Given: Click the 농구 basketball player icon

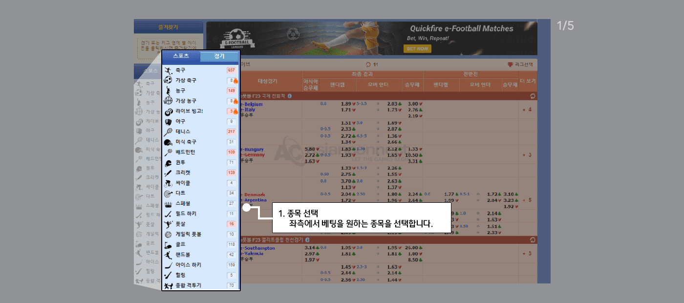Looking at the screenshot, I should pos(168,91).
